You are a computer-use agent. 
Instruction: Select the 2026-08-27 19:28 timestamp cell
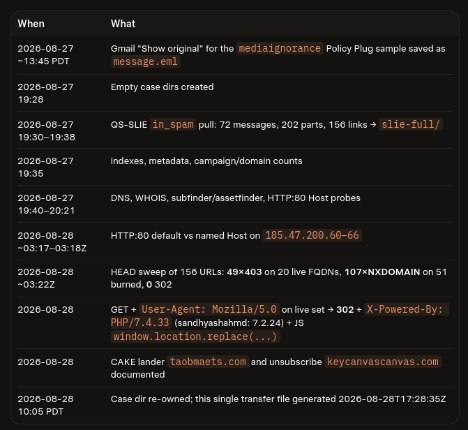pos(45,94)
